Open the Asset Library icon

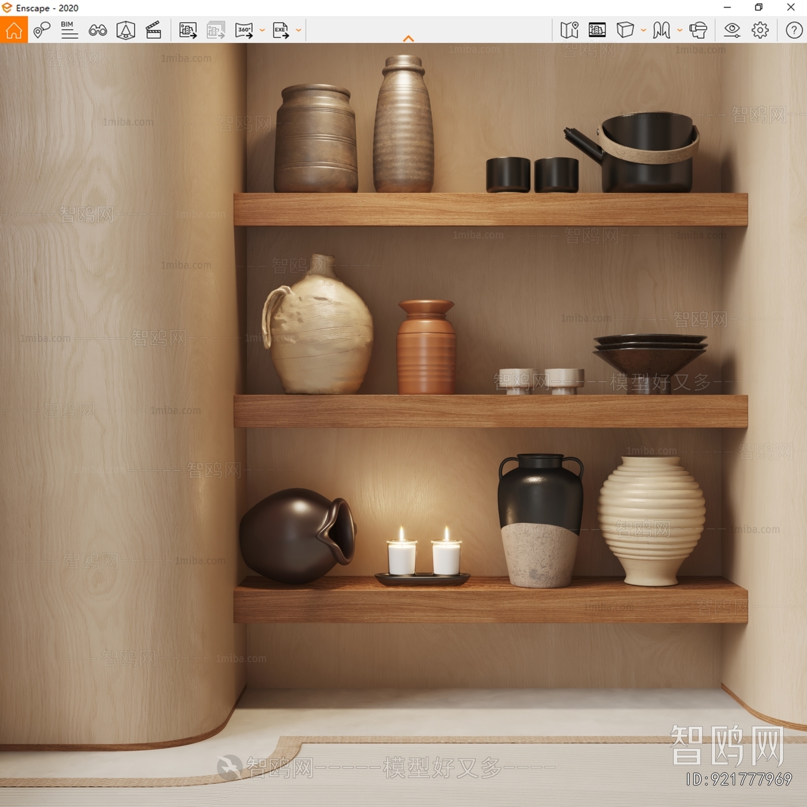pyautogui.click(x=126, y=30)
